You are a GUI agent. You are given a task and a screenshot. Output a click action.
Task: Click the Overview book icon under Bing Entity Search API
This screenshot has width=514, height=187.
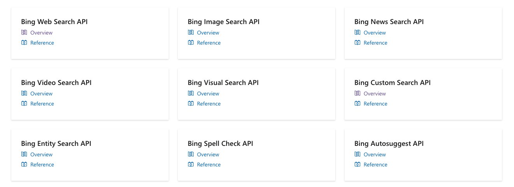(24, 154)
